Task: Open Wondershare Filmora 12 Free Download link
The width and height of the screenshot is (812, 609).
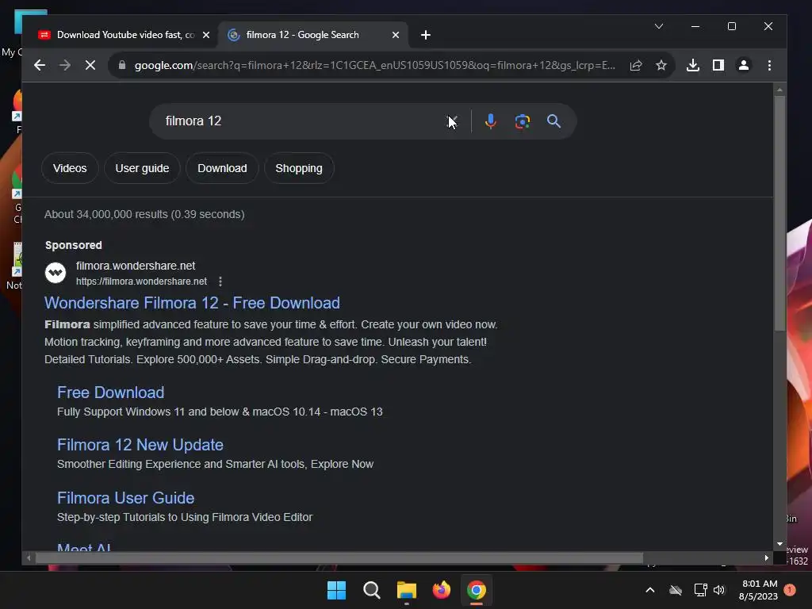Action: coord(192,303)
